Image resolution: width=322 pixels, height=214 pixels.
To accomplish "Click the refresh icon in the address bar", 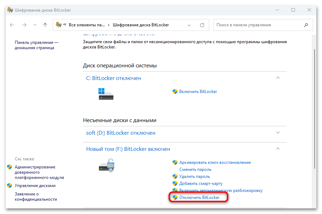I will (x=202, y=25).
